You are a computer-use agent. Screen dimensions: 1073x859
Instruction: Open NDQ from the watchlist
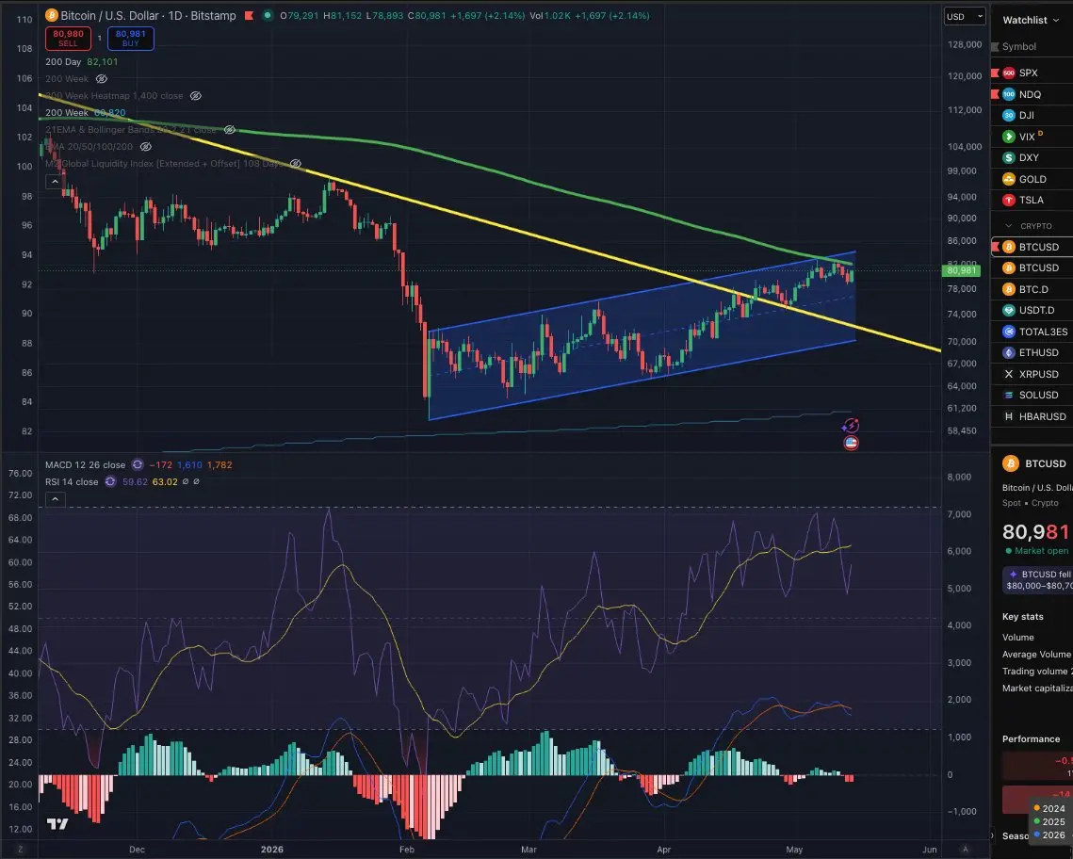coord(1032,94)
